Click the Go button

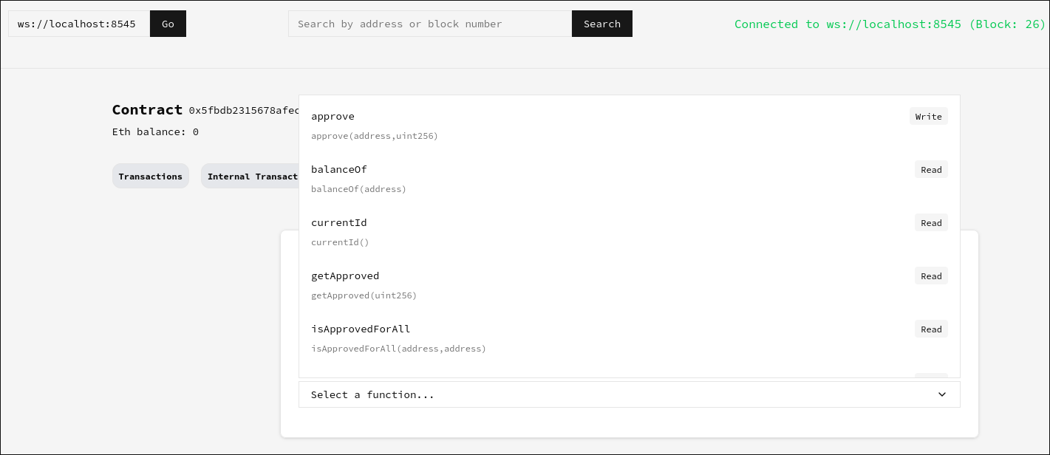tap(168, 24)
